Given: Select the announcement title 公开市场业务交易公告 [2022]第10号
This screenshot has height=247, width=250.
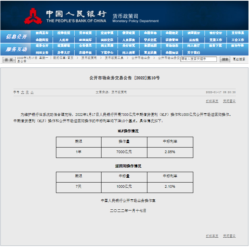Looking at the screenshot, I should click(125, 78).
